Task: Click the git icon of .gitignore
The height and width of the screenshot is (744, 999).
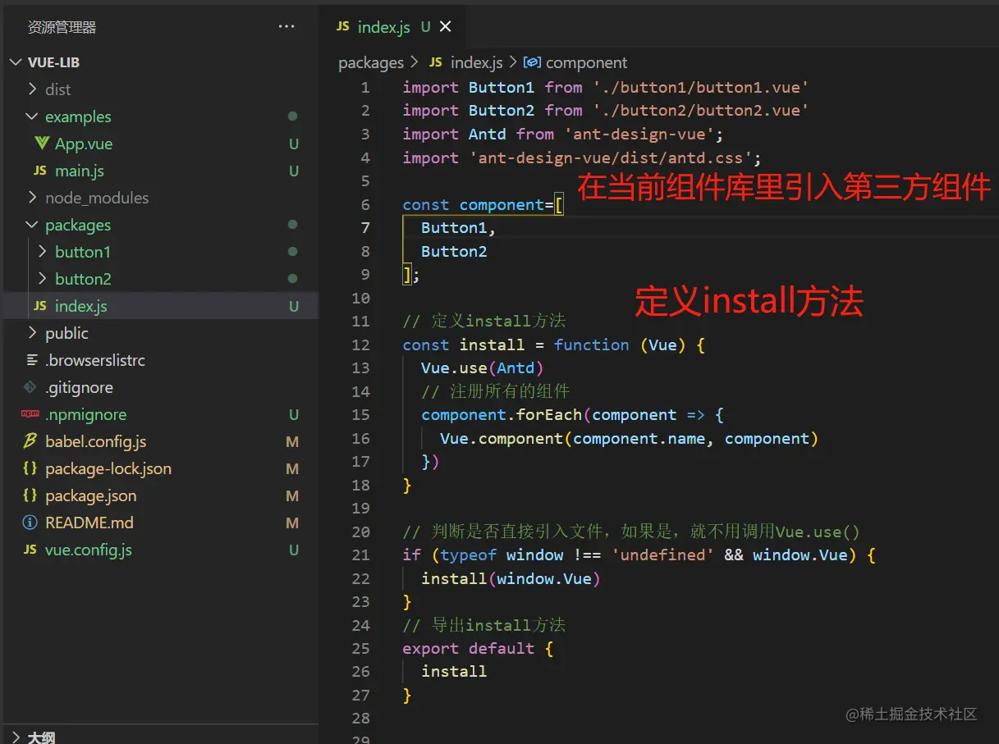Action: click(30, 387)
